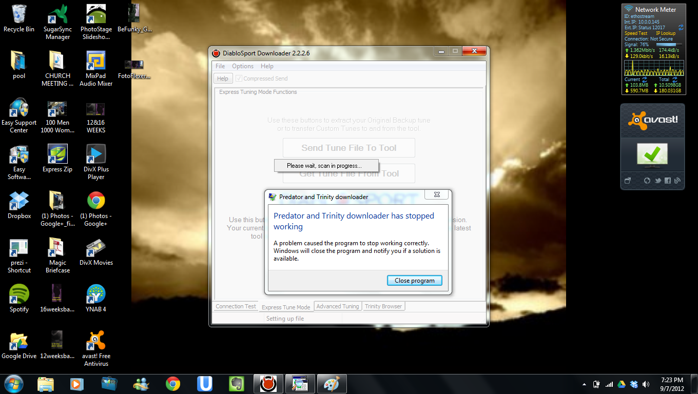Select the Spotify desktop shortcut
The height and width of the screenshot is (394, 698).
point(19,299)
